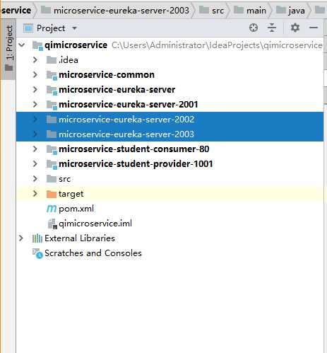Click the External Libraries icon
This screenshot has height=353, width=327.
[x=37, y=238]
